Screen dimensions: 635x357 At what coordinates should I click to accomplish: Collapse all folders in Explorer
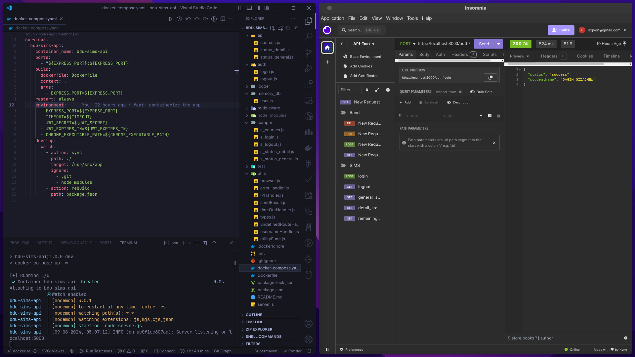point(296,28)
